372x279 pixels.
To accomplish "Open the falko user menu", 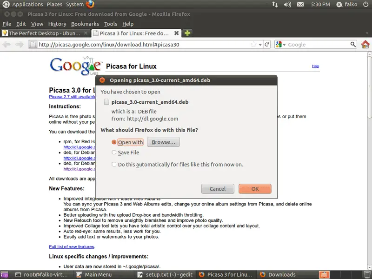I will coord(347,4).
